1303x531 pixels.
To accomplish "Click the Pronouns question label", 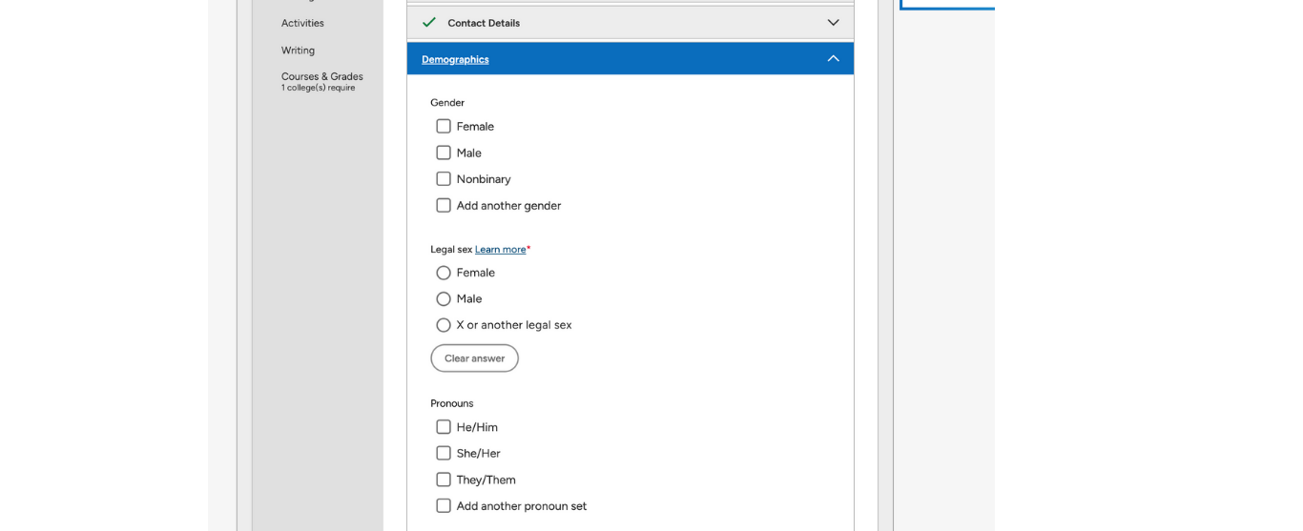I will click(x=452, y=404).
